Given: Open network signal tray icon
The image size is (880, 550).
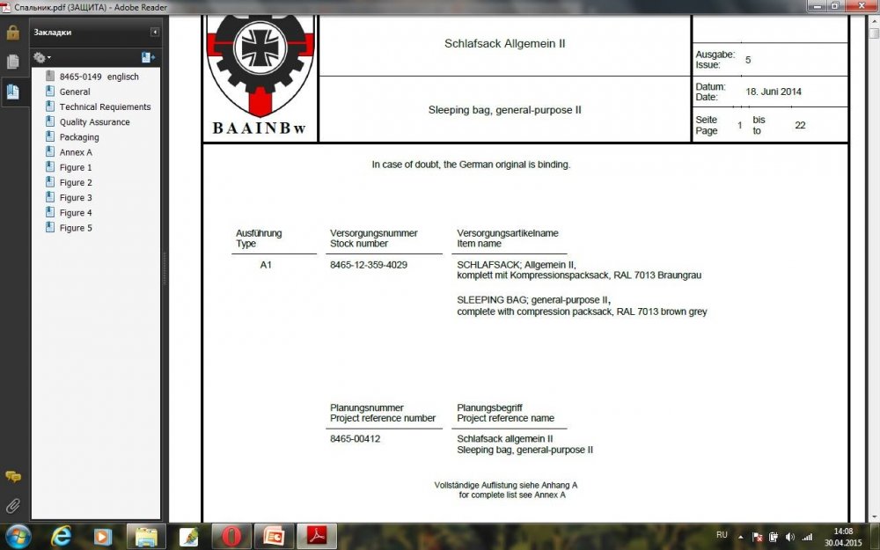Looking at the screenshot, I should [807, 537].
